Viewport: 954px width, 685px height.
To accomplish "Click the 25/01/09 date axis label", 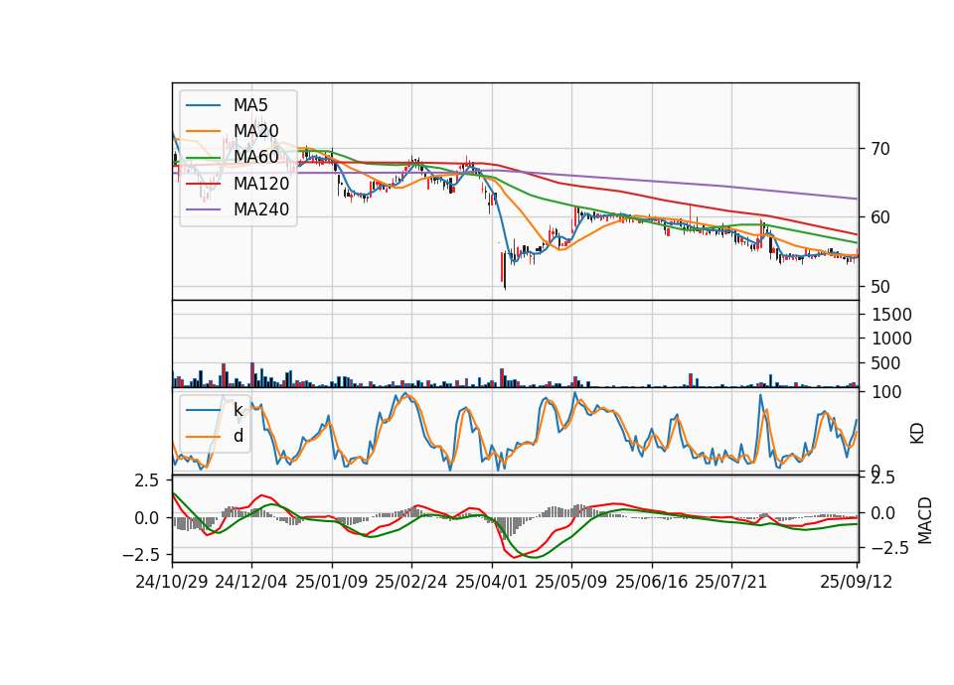I will pos(332,582).
